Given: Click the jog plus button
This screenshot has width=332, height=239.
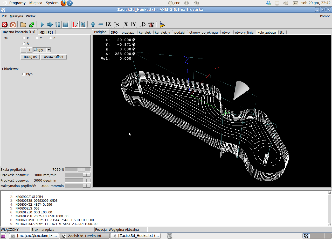Looking at the screenshot, I should tap(30, 50).
